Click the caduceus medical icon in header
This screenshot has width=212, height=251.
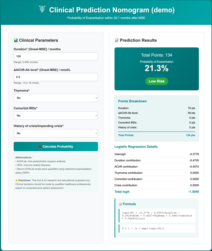(x=42, y=10)
